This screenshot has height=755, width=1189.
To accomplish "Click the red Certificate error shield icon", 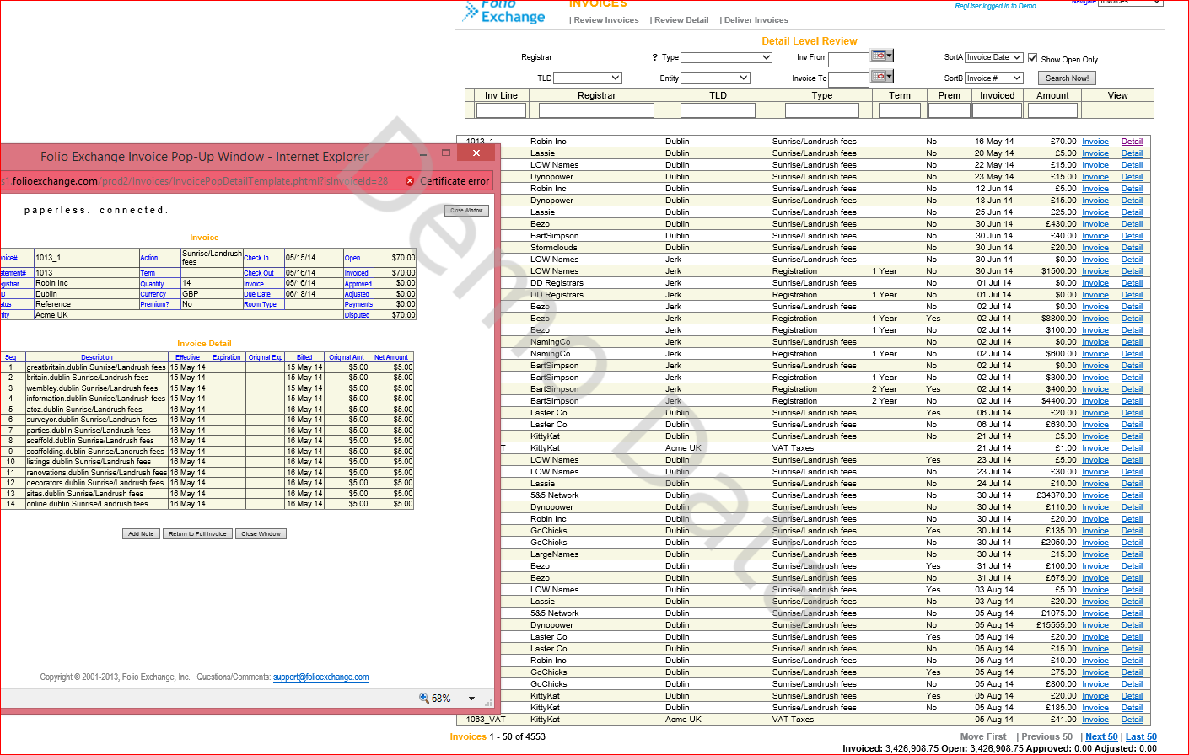I will [x=410, y=181].
